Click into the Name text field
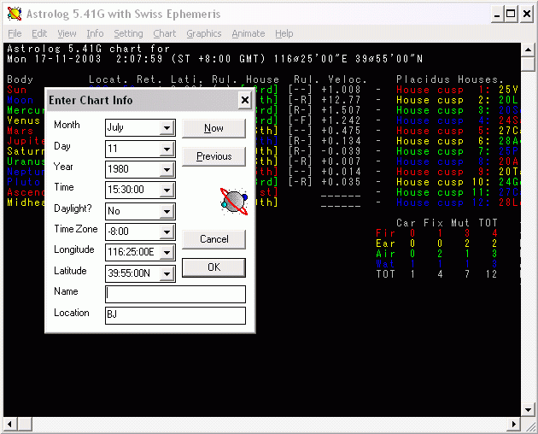The width and height of the screenshot is (538, 434). tap(175, 294)
